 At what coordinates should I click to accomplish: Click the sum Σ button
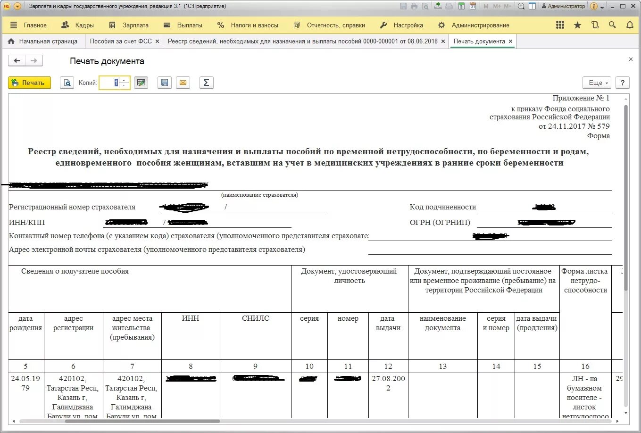point(206,83)
